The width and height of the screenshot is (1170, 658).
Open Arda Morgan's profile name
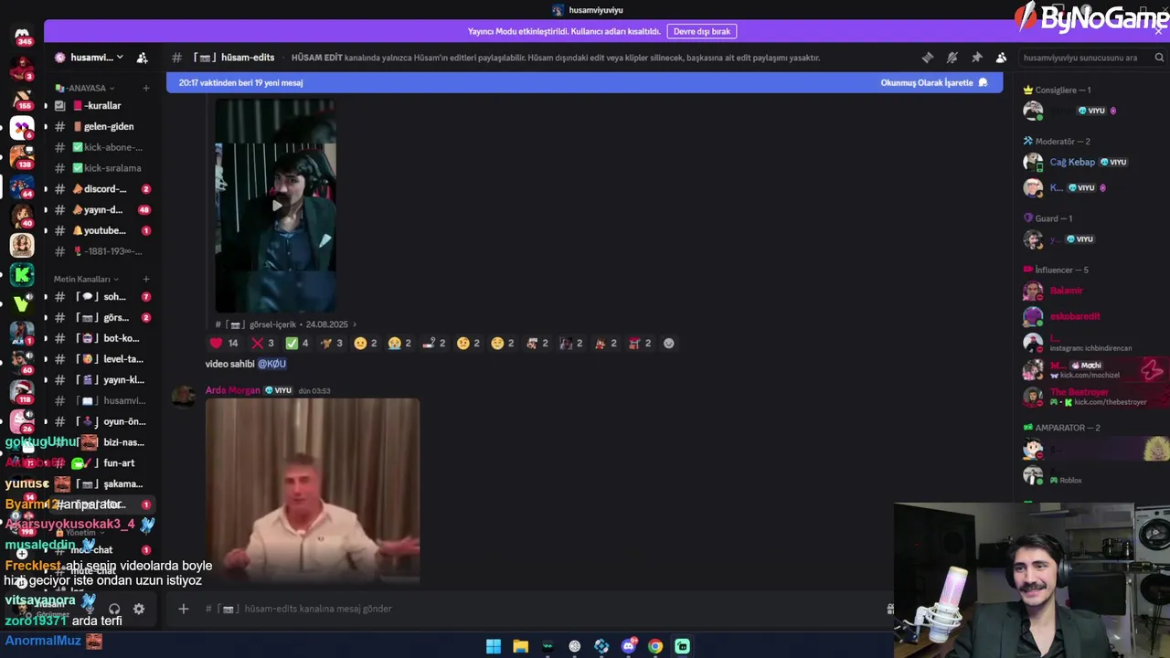point(232,390)
